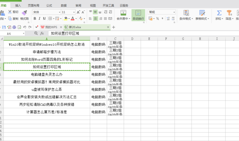239x141 pixels.
Task: Click the draw border table icon
Action: pyautogui.click(x=57, y=18)
